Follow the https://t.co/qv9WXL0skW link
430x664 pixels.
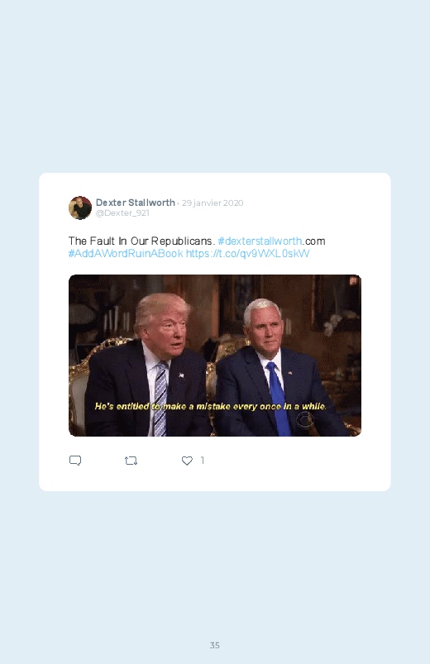pyautogui.click(x=247, y=253)
